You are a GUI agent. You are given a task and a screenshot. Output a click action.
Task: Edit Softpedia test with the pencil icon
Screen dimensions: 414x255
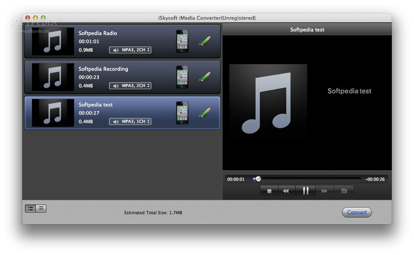click(x=205, y=113)
